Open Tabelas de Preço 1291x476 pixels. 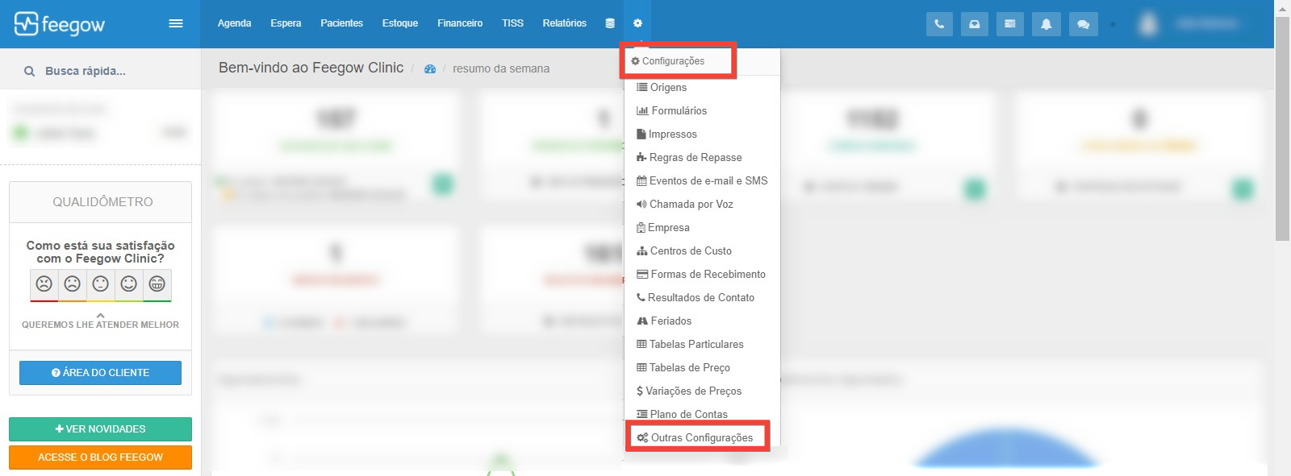click(x=702, y=367)
